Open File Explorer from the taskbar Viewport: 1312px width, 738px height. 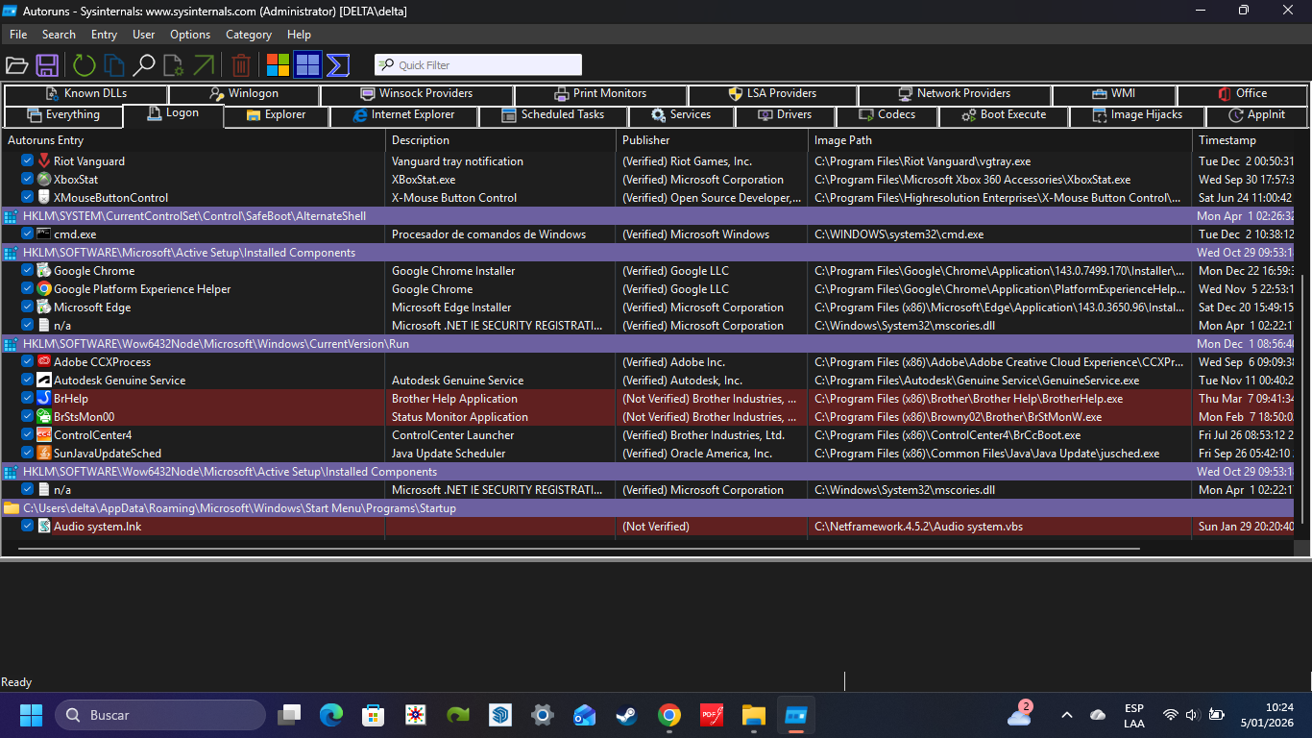pos(754,715)
